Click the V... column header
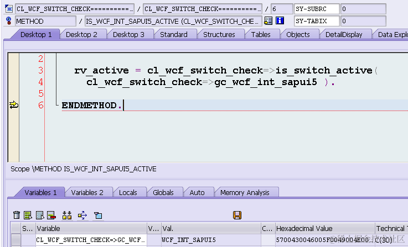Screen dimensions: 408x247 coord(154,228)
